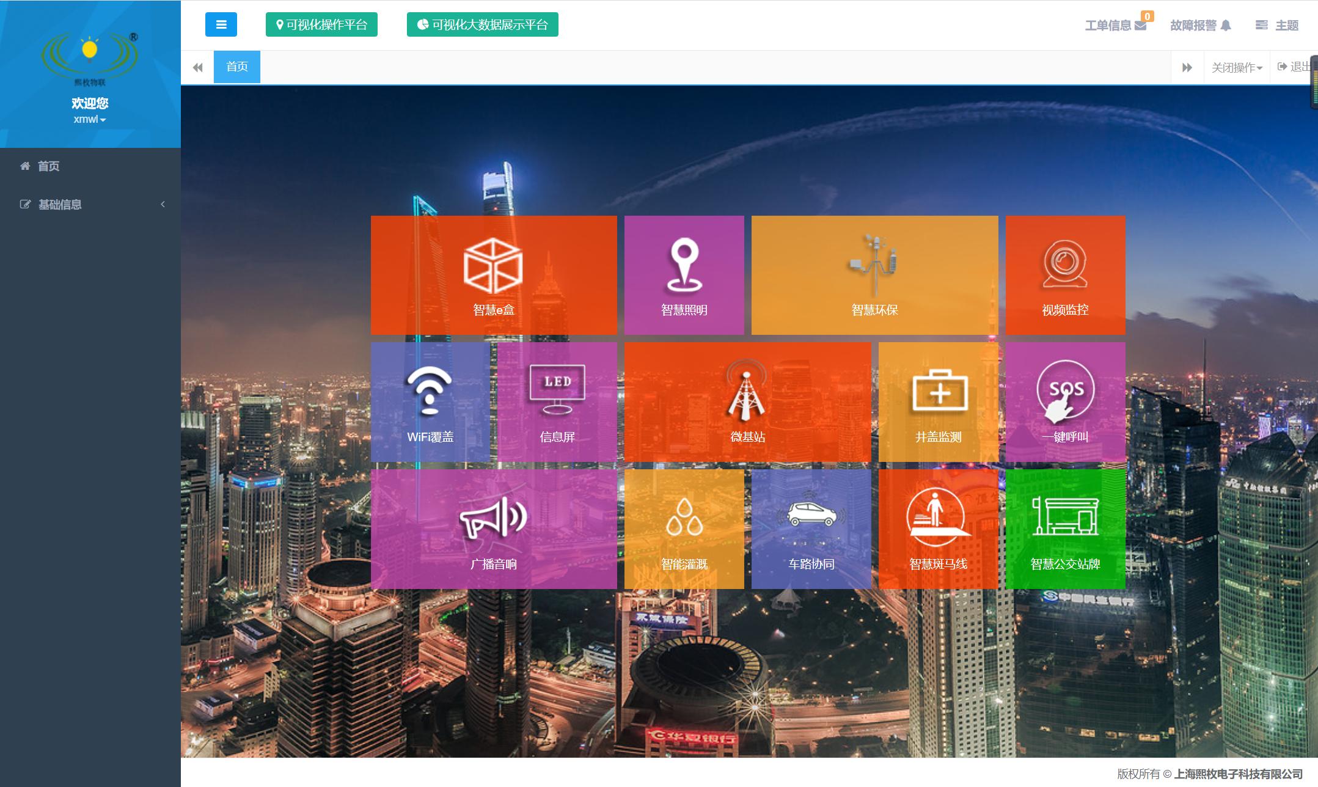Open the 关闭操作 dropdown
Viewport: 1318px width, 787px height.
tap(1237, 67)
